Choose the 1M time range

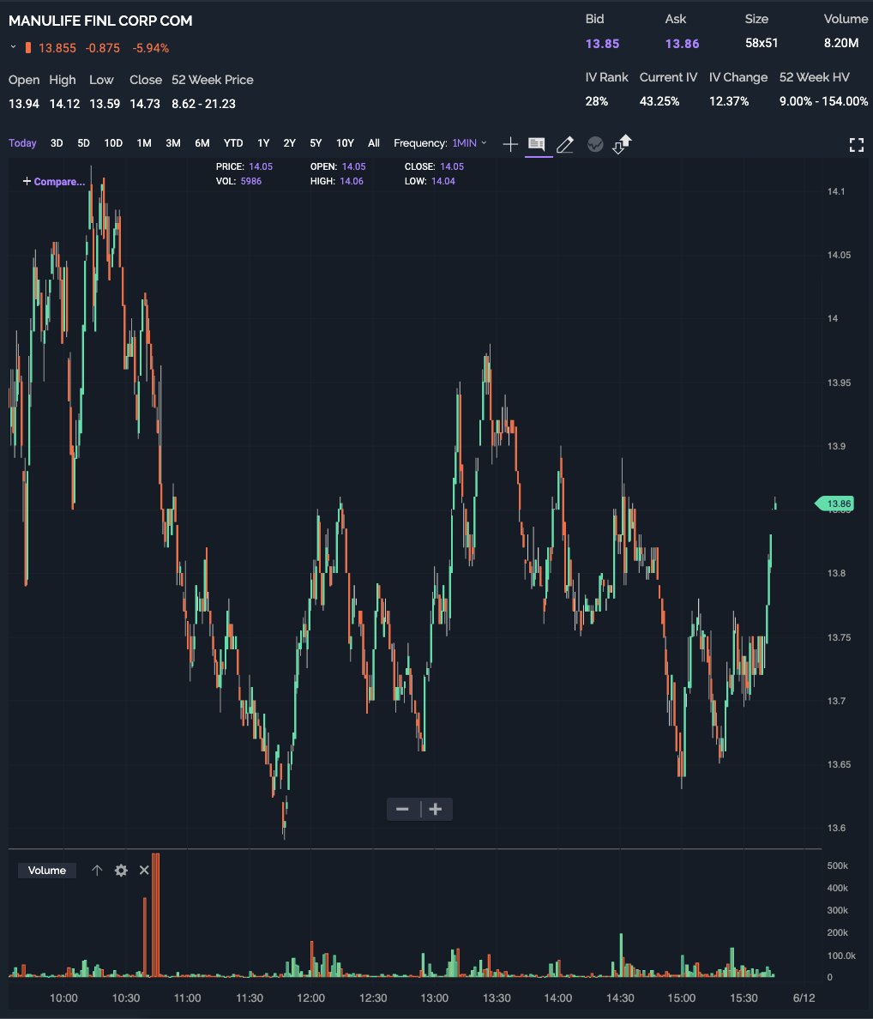point(144,143)
